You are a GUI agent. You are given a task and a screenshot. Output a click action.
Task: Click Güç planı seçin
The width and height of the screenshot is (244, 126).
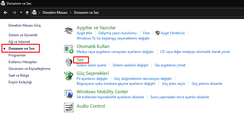point(173,84)
